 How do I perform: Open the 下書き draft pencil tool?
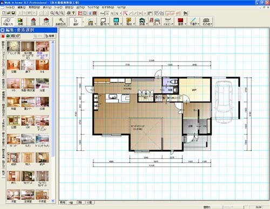tap(194, 22)
